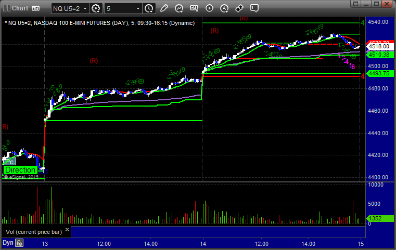Click the Dyn scaling label
Viewport: 396px width, 250px height.
coord(8,243)
